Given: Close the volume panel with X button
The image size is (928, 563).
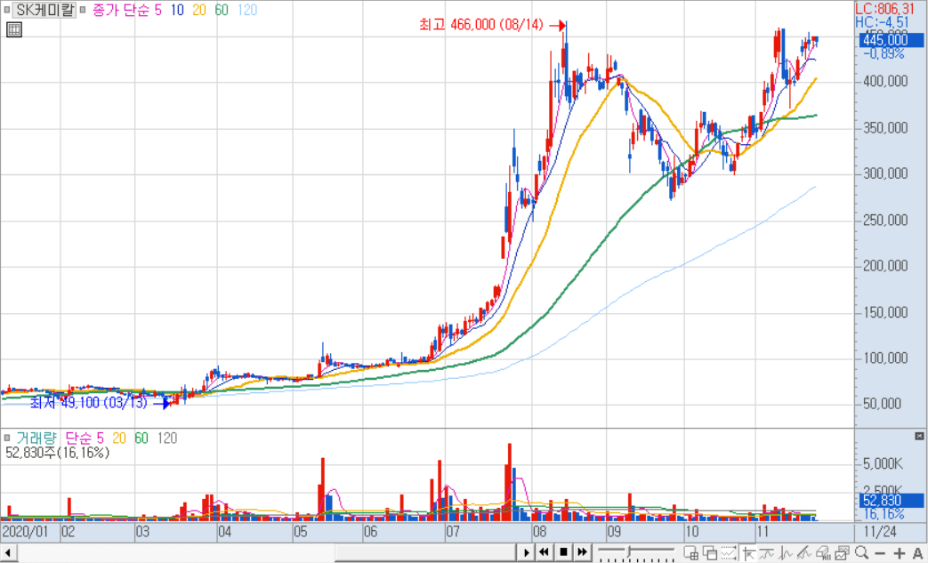Looking at the screenshot, I should pyautogui.click(x=919, y=437).
